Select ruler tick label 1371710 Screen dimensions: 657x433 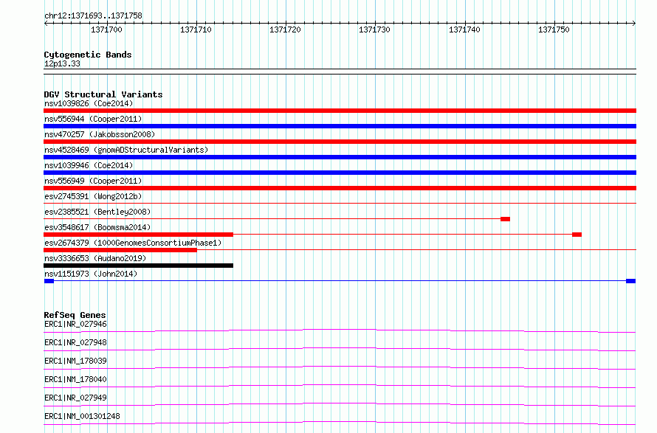point(196,30)
